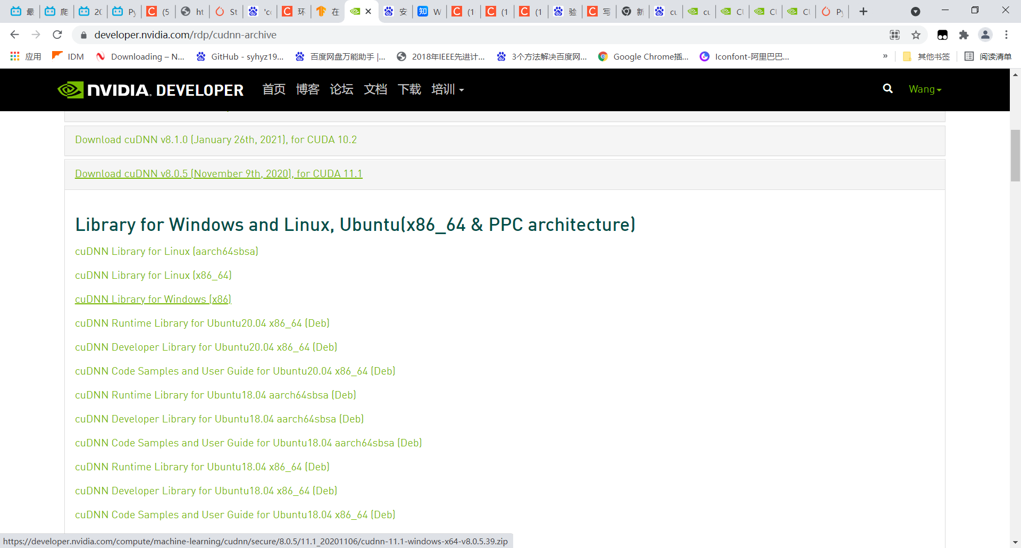1021x548 pixels.
Task: Click the scrollbar down arrow
Action: click(x=1015, y=542)
